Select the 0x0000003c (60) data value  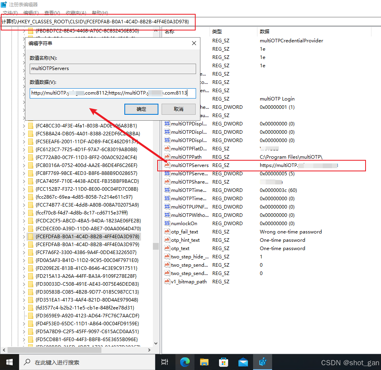point(278,190)
